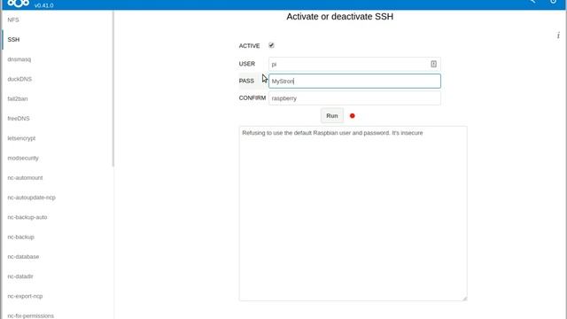567x319 pixels.
Task: Select SSH in the sidebar
Action: pyautogui.click(x=13, y=39)
